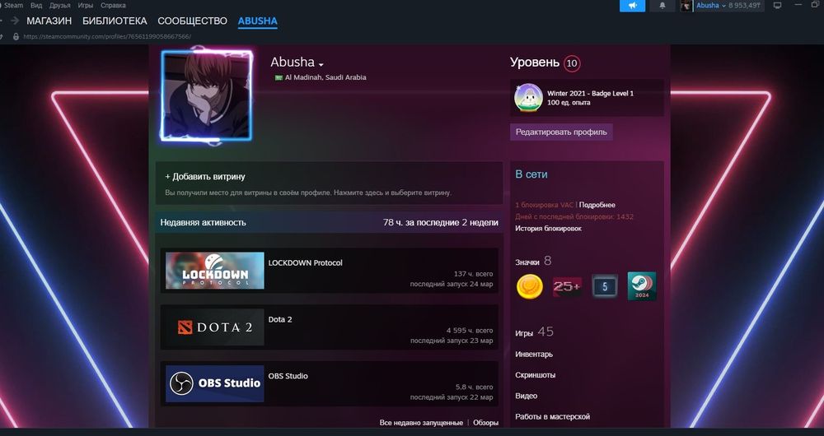Open the 25+ game collector badge
824x436 pixels.
point(567,286)
